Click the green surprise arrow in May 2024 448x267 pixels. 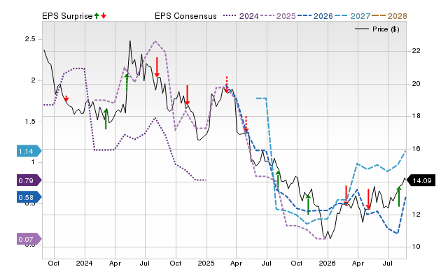click(127, 82)
